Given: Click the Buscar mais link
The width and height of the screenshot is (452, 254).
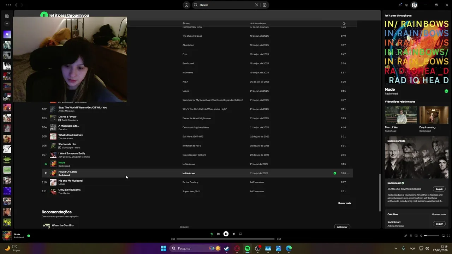Looking at the screenshot, I should (345, 203).
